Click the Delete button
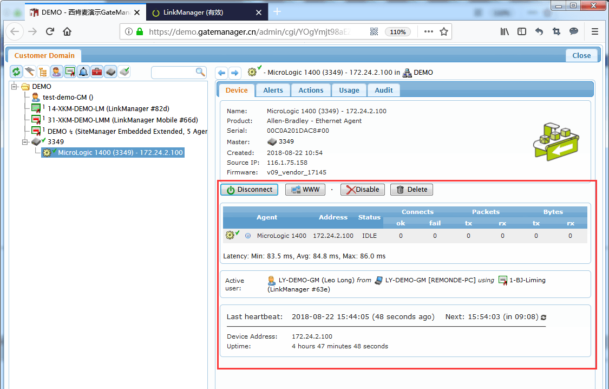The width and height of the screenshot is (609, 389). tap(412, 190)
